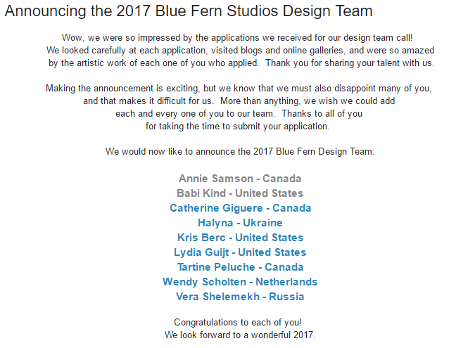Screen dimensions: 456x348
Task: Click the 'each and every one of you' line
Action: tap(239, 114)
